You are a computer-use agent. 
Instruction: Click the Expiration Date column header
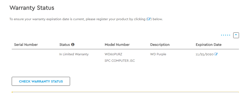pyautogui.click(x=208, y=45)
